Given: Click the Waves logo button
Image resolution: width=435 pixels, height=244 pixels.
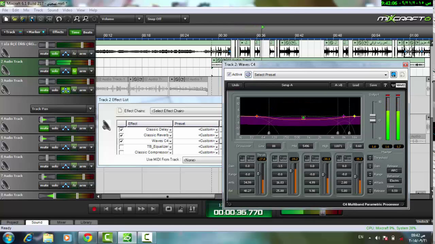Looking at the screenshot, I should [x=398, y=85].
